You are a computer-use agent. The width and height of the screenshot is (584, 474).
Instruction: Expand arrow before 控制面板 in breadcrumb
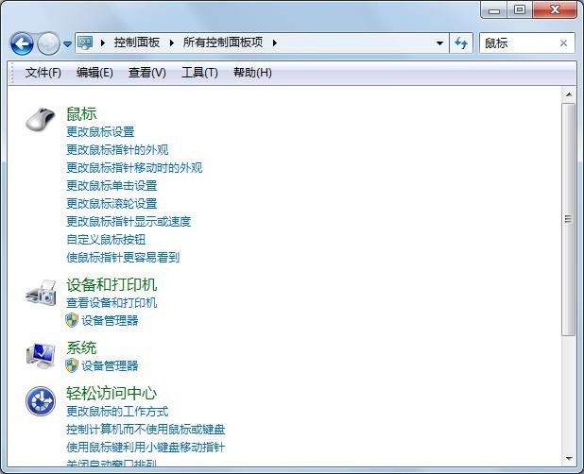pos(103,43)
